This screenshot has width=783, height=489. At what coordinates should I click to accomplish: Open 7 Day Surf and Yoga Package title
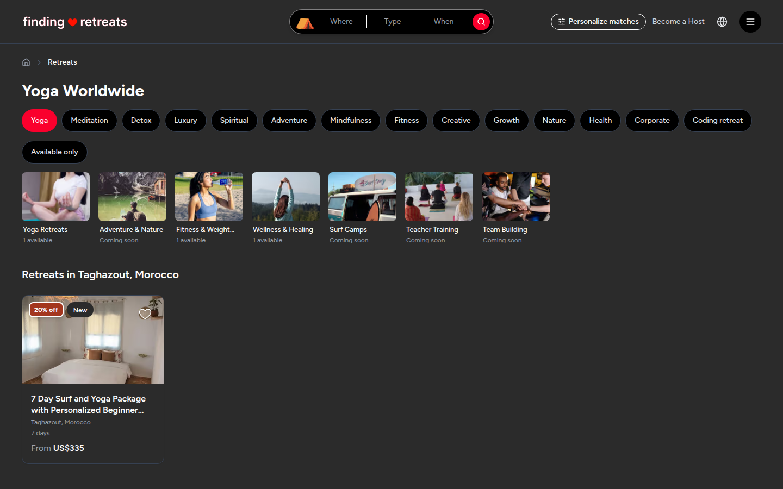pyautogui.click(x=88, y=404)
